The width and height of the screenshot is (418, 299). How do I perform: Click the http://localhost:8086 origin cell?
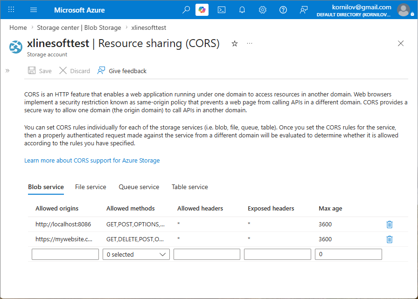pyautogui.click(x=63, y=224)
